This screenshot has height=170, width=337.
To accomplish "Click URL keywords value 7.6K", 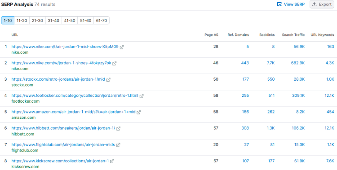I will click(330, 161).
